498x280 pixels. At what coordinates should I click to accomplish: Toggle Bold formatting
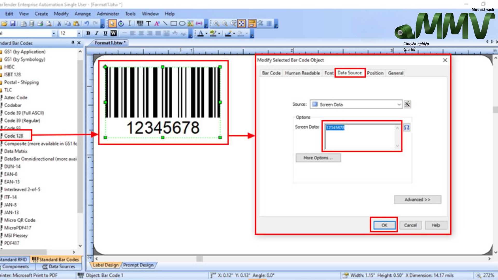(x=88, y=33)
